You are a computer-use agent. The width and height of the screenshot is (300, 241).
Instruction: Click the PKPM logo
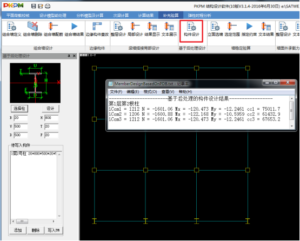click(14, 5)
